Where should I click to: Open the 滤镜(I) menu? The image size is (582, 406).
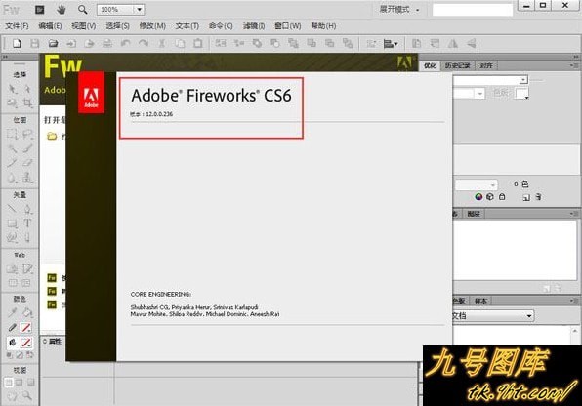pyautogui.click(x=254, y=26)
